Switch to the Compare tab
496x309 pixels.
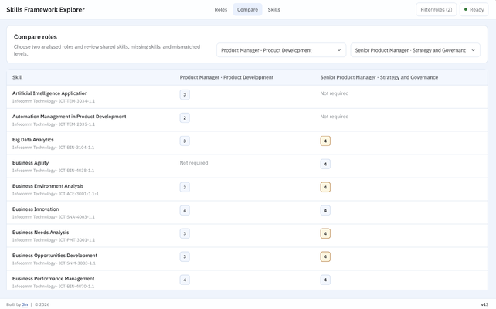point(247,10)
